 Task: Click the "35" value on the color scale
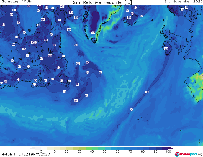click(x=79, y=151)
